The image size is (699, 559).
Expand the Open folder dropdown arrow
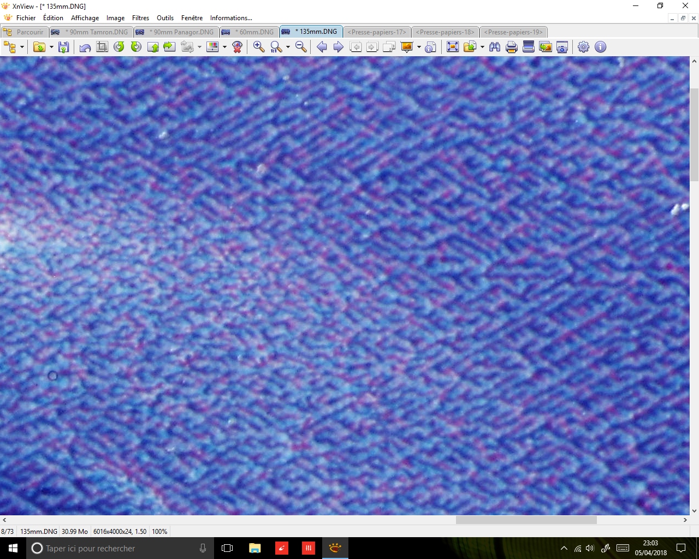[x=51, y=47]
